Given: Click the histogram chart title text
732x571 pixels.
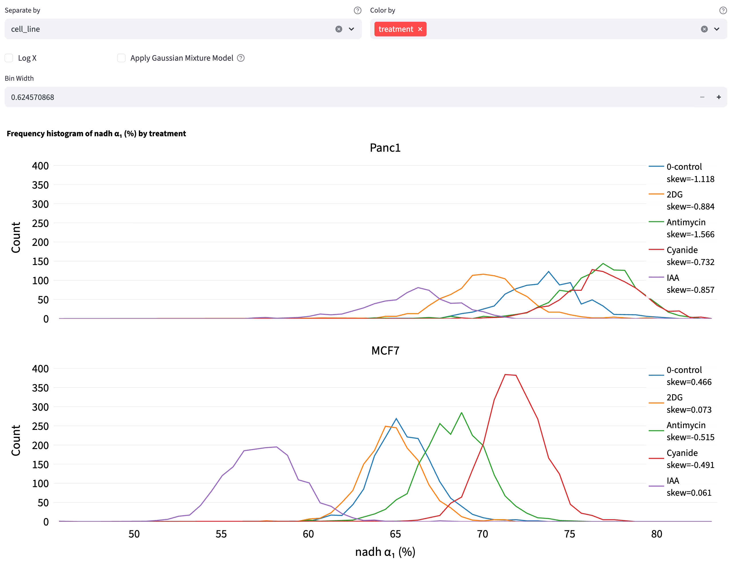Looking at the screenshot, I should tap(96, 134).
